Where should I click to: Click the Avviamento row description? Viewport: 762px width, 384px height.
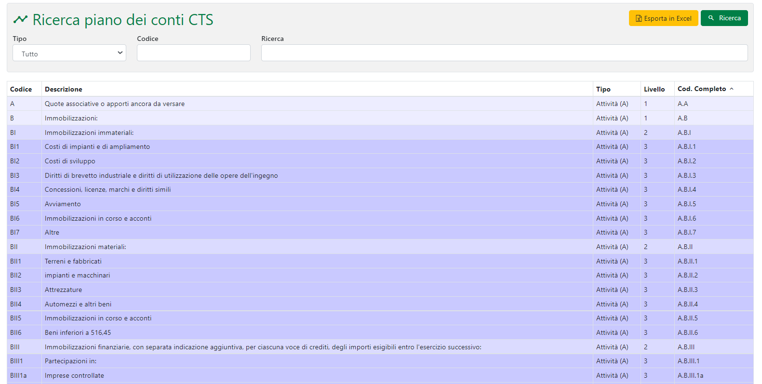(63, 204)
